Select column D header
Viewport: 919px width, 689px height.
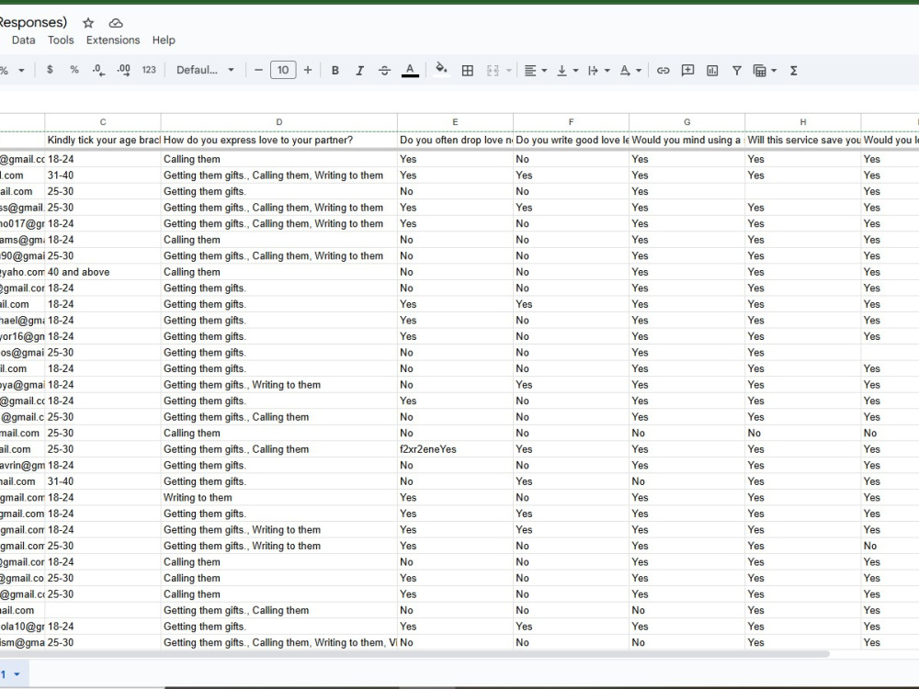click(x=279, y=122)
